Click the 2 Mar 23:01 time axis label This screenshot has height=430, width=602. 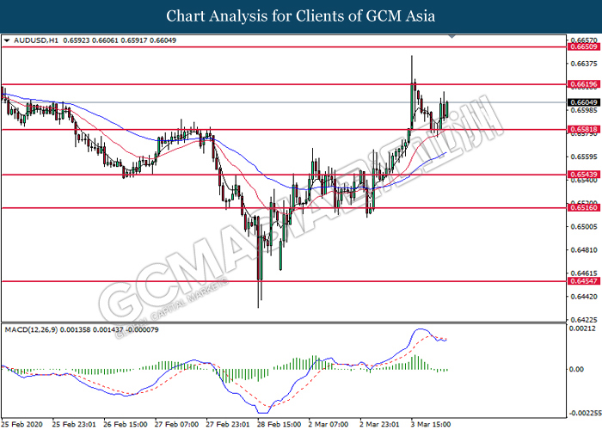click(x=379, y=424)
